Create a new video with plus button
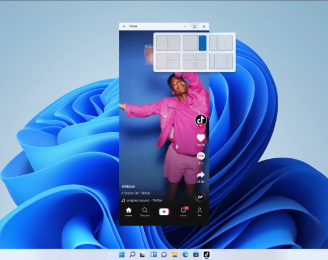This screenshot has width=328, height=260. pos(164,212)
